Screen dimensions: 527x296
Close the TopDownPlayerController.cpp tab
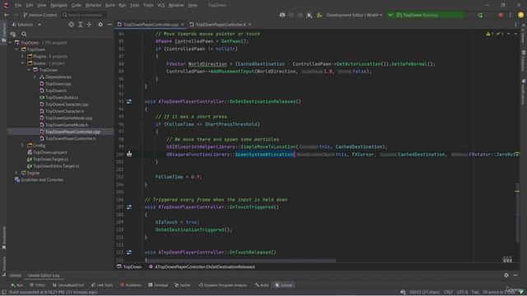183,25
